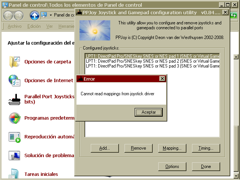Click the Reproducción automática icon
240x180 pixels.
(x=14, y=137)
